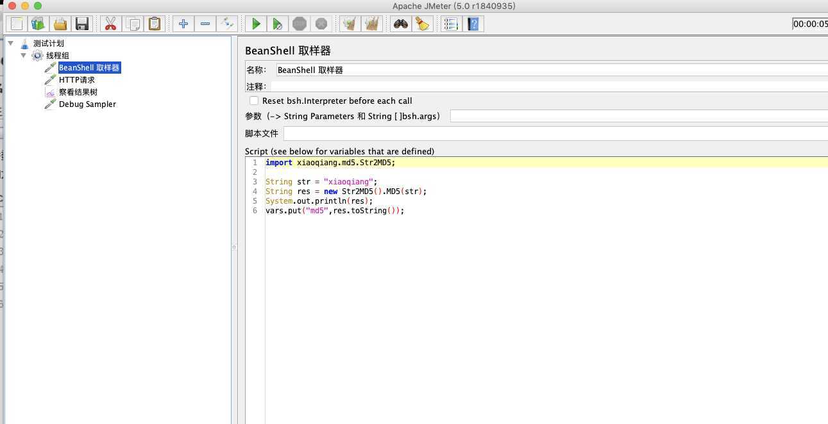Open Search with the binoculars icon
The width and height of the screenshot is (828, 424).
401,24
